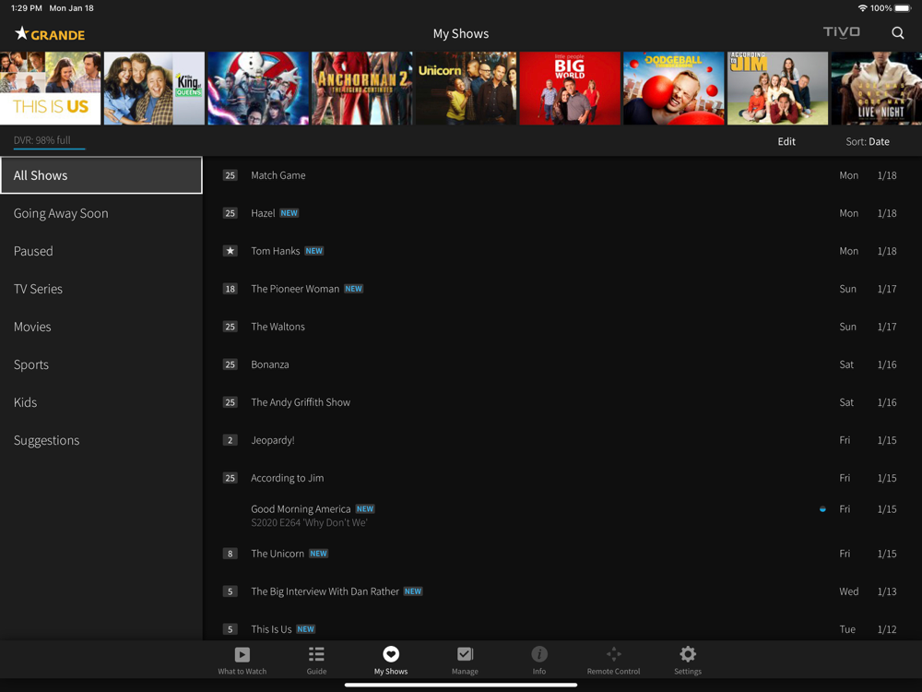The width and height of the screenshot is (922, 692).
Task: Tap the What to Watch play icon
Action: click(x=242, y=654)
